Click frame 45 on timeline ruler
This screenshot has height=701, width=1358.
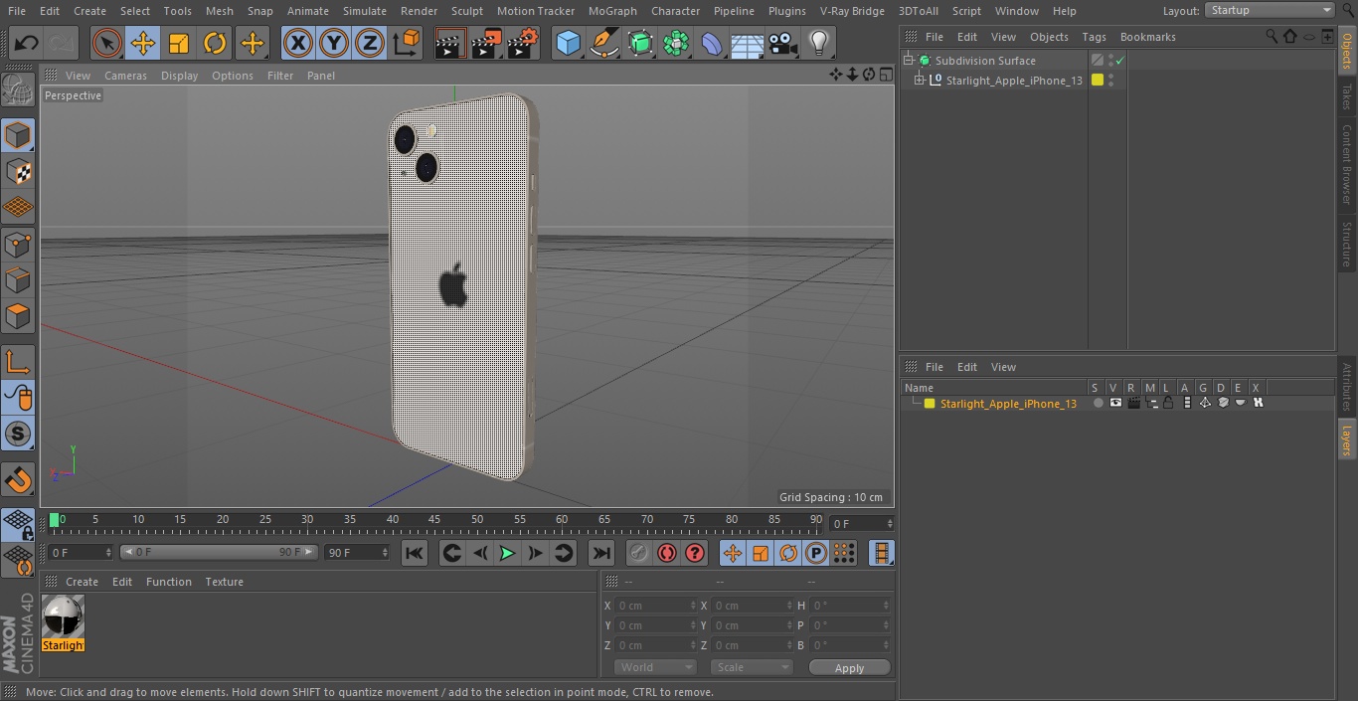click(434, 520)
